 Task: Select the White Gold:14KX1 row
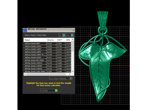pyautogui.click(x=47, y=69)
